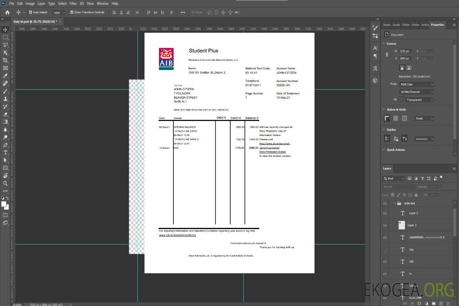Collapse the Rulers & Grids section
The height and width of the screenshot is (306, 459).
click(x=384, y=109)
